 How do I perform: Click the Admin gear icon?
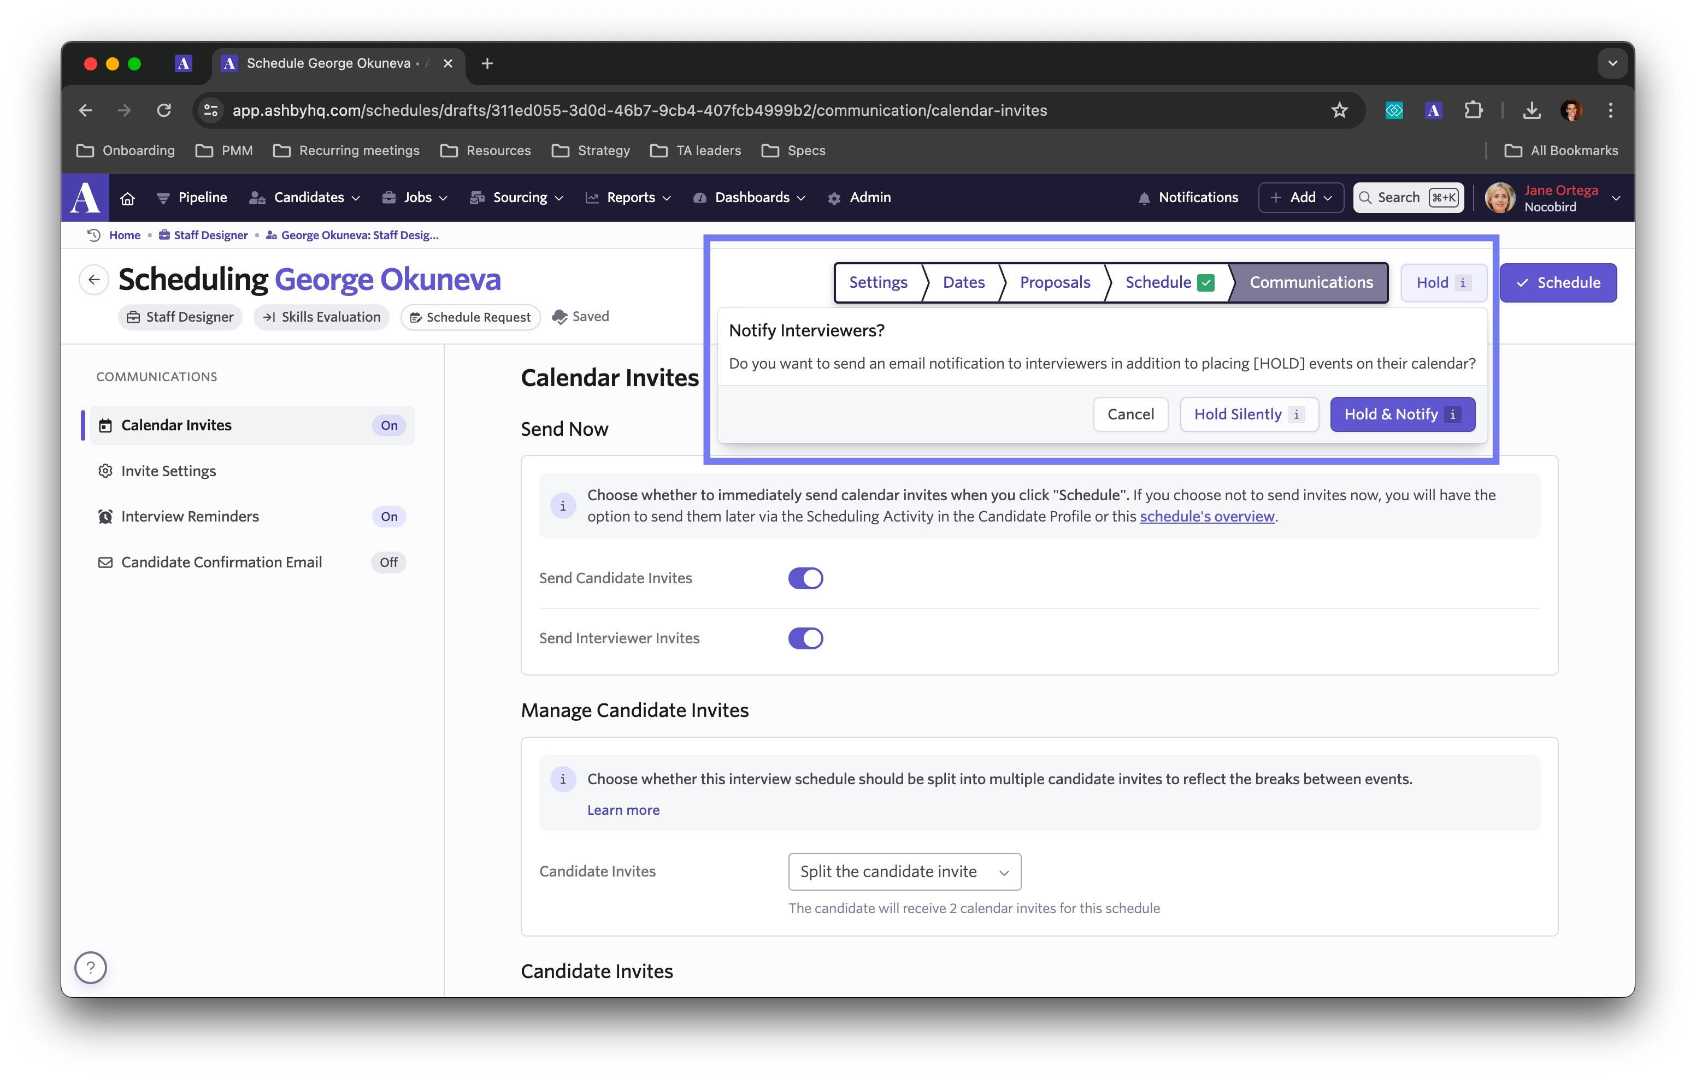(835, 199)
